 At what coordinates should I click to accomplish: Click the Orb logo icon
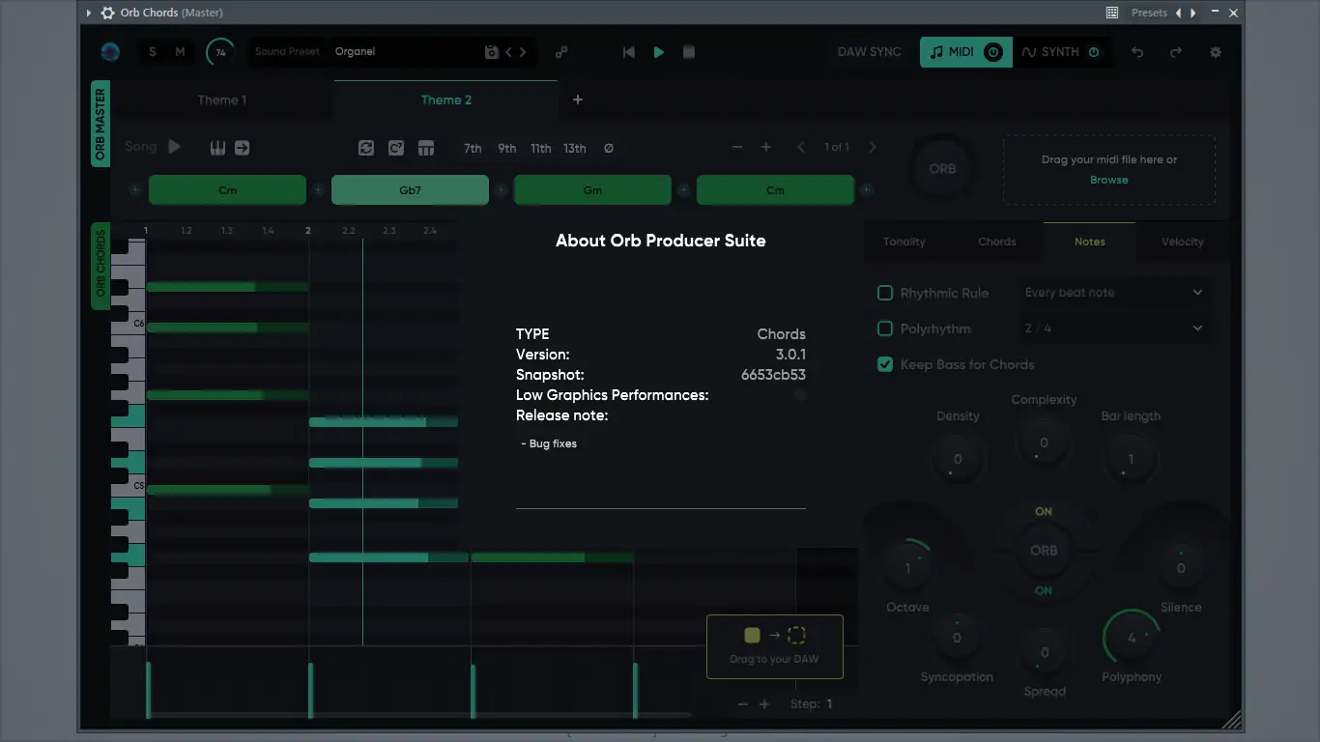110,52
